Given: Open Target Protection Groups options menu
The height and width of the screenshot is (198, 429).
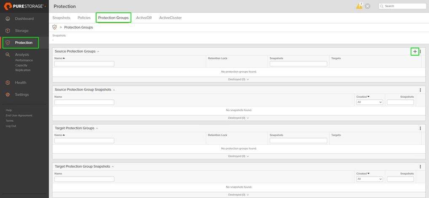Looking at the screenshot, I should (x=421, y=128).
